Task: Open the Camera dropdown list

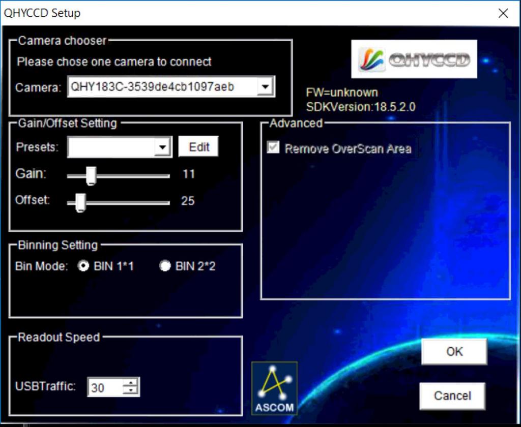Action: [265, 87]
